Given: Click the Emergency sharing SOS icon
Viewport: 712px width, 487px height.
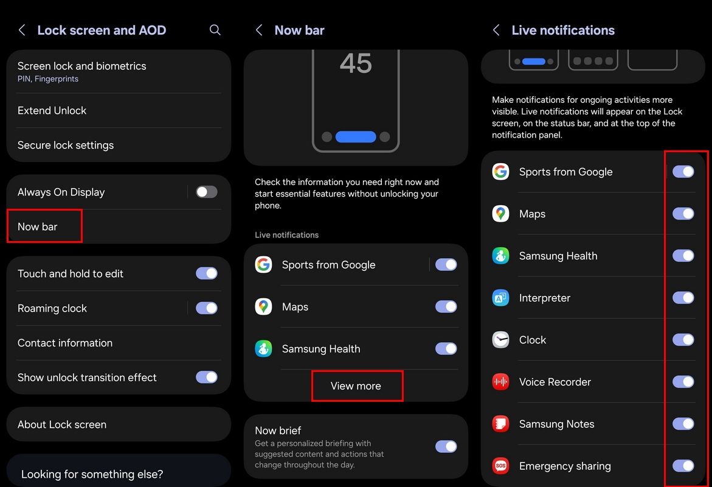Looking at the screenshot, I should [500, 466].
